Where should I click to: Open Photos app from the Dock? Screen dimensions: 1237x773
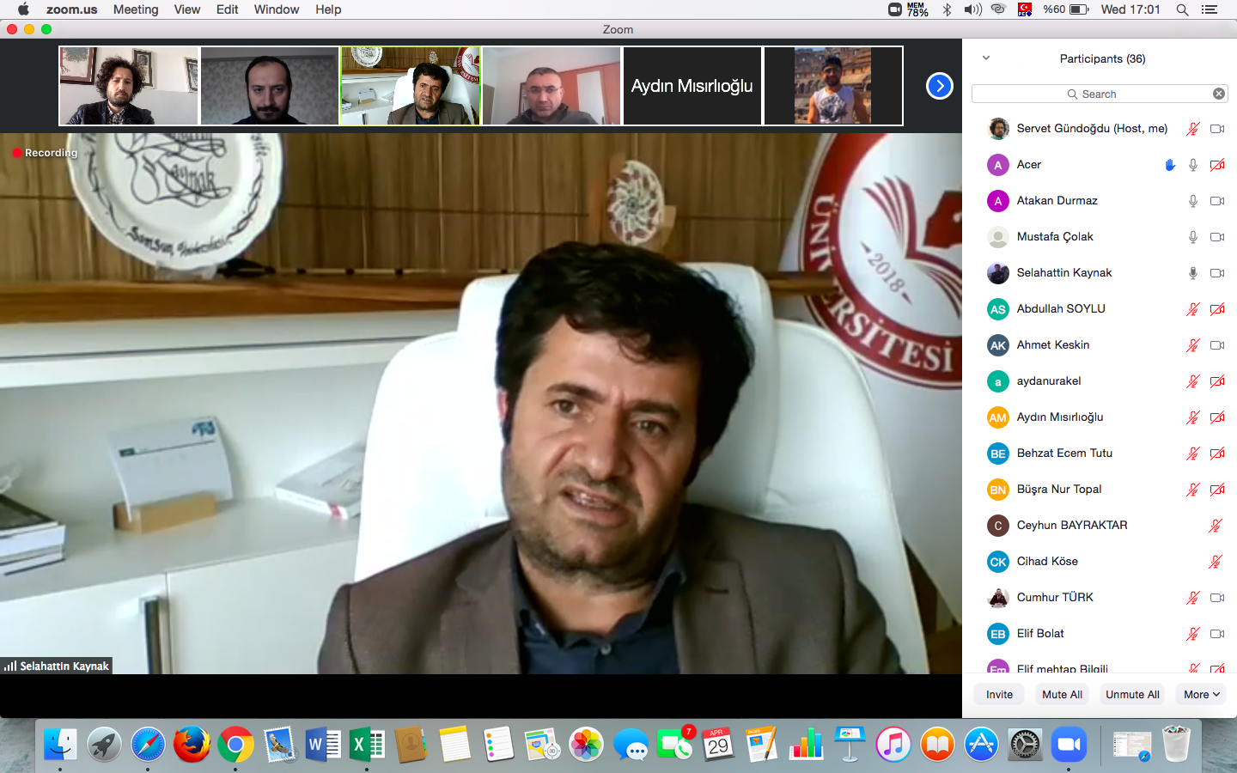pyautogui.click(x=586, y=745)
